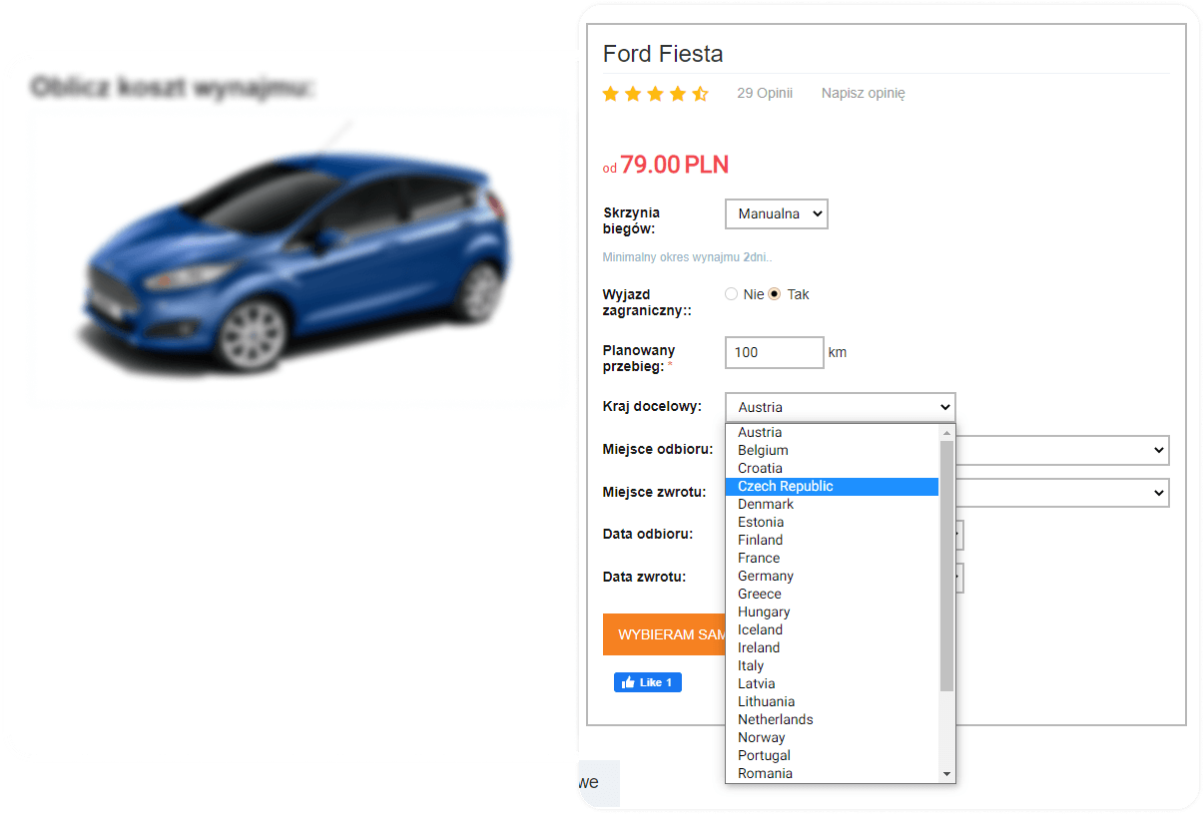Click the country list scrollbar thumb
This screenshot has width=1204, height=814.
(946, 566)
